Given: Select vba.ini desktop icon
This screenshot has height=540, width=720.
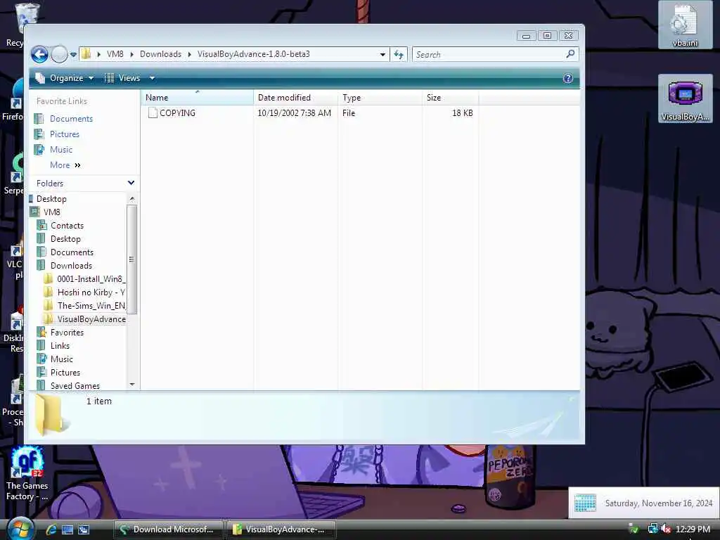Looking at the screenshot, I should click(x=685, y=25).
